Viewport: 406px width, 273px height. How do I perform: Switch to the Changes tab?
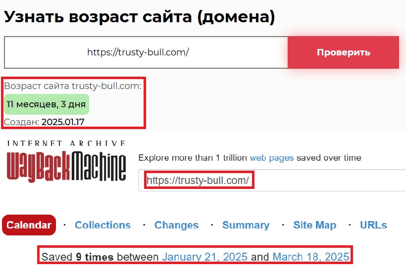coord(177,225)
